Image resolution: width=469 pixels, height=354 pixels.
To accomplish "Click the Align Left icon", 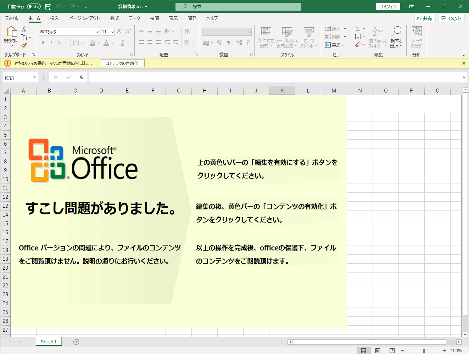I will pos(141,43).
